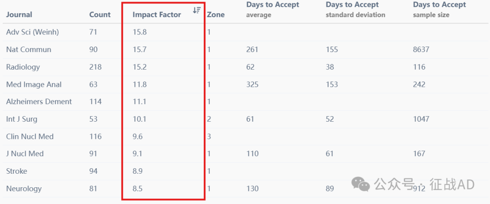Click the Stroke journal name
The width and height of the screenshot is (490, 204).
(17, 171)
